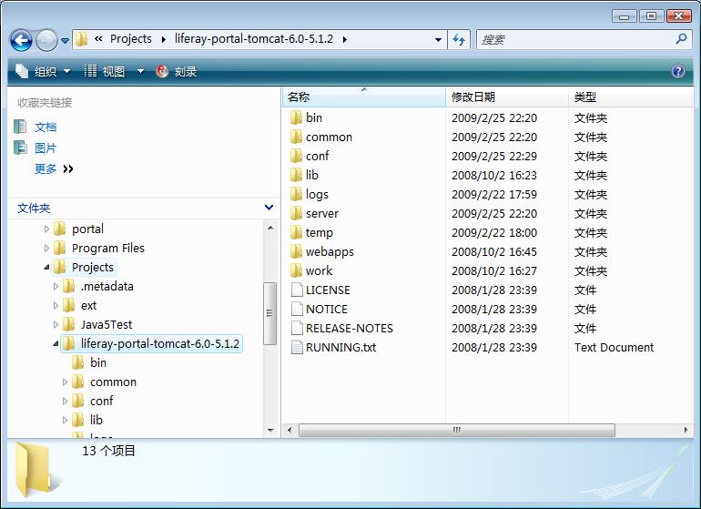Click the 图片 pictures icon in favorites
The width and height of the screenshot is (701, 509).
click(20, 148)
